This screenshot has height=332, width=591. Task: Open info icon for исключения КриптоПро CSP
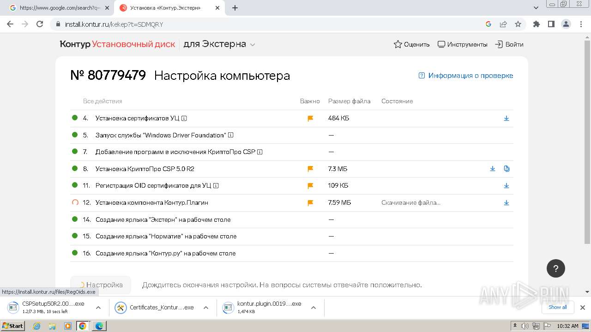click(260, 152)
